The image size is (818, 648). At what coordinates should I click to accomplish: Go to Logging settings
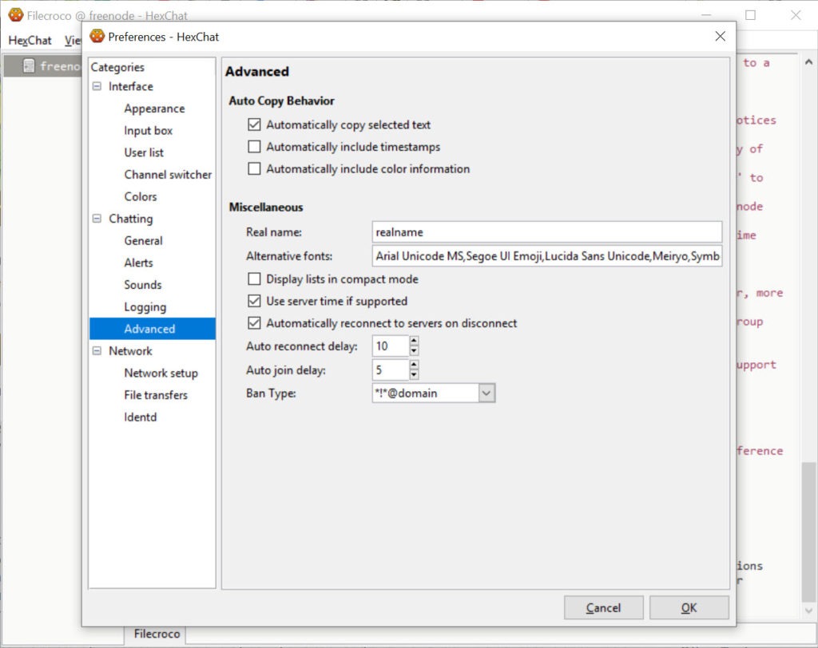coord(145,307)
